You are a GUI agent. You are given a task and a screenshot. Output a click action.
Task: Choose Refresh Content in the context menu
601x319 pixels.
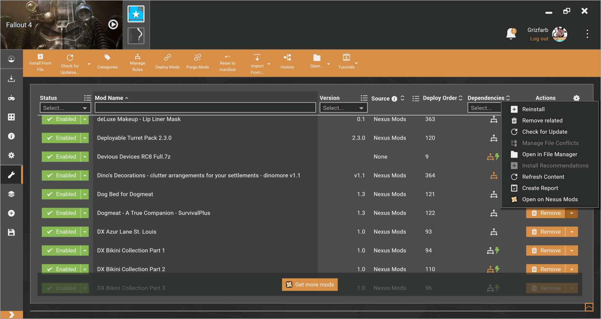coord(550,177)
